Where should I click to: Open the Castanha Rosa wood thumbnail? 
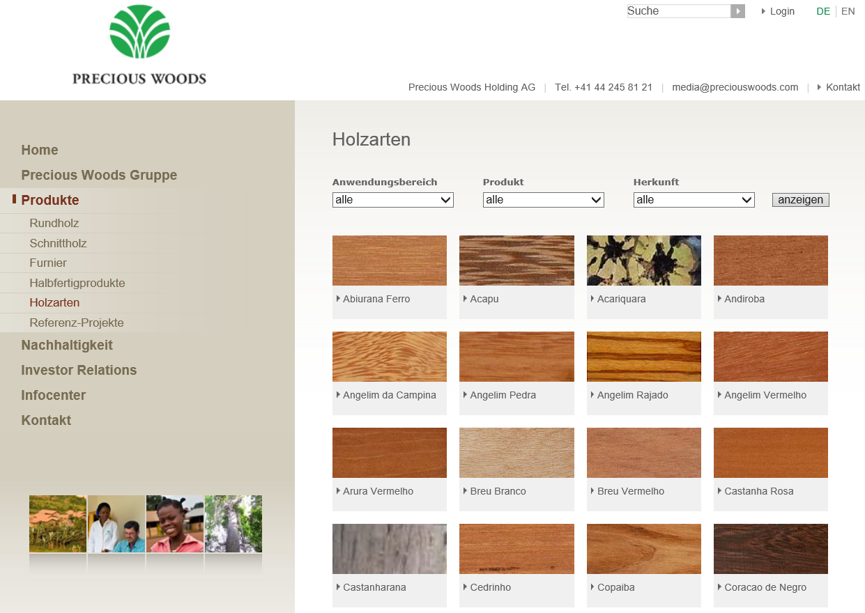(771, 453)
